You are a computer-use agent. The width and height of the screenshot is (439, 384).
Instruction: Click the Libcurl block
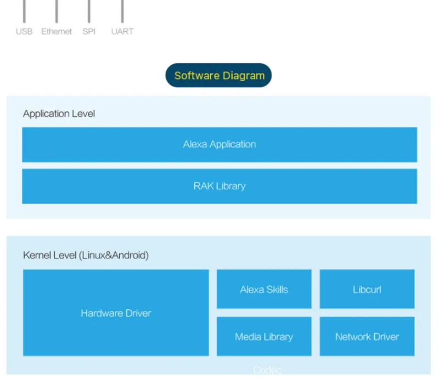[x=367, y=289]
